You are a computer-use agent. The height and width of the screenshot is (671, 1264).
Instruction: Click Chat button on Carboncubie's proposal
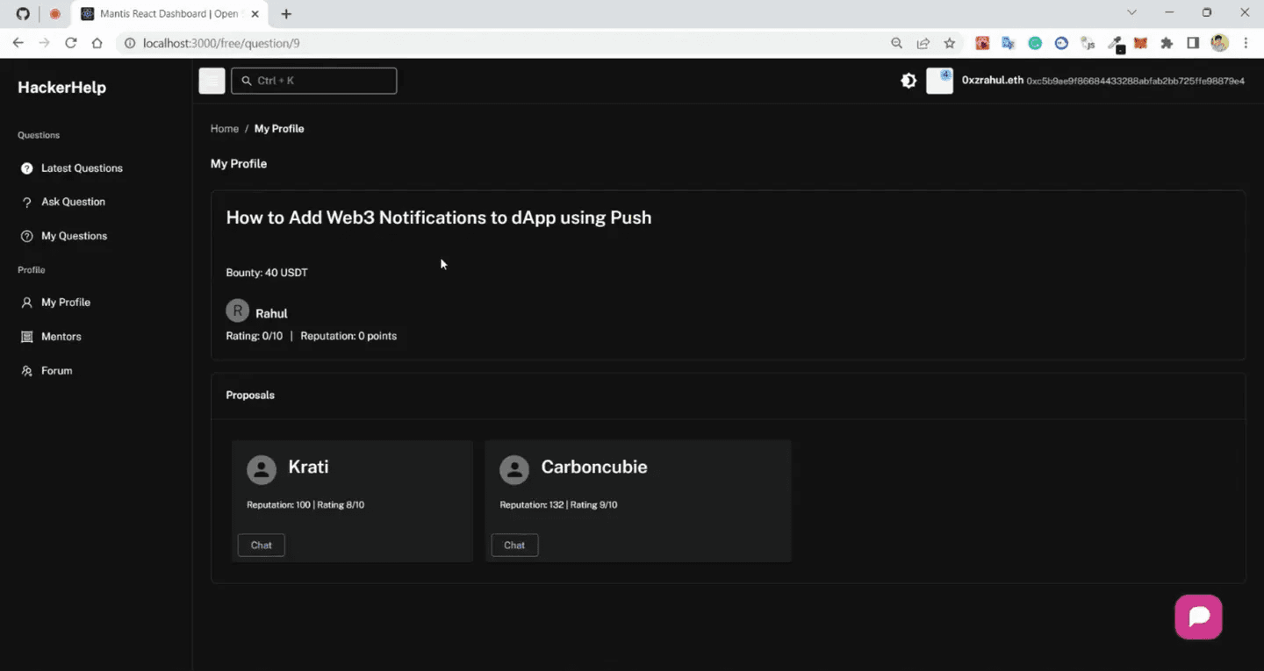click(514, 546)
